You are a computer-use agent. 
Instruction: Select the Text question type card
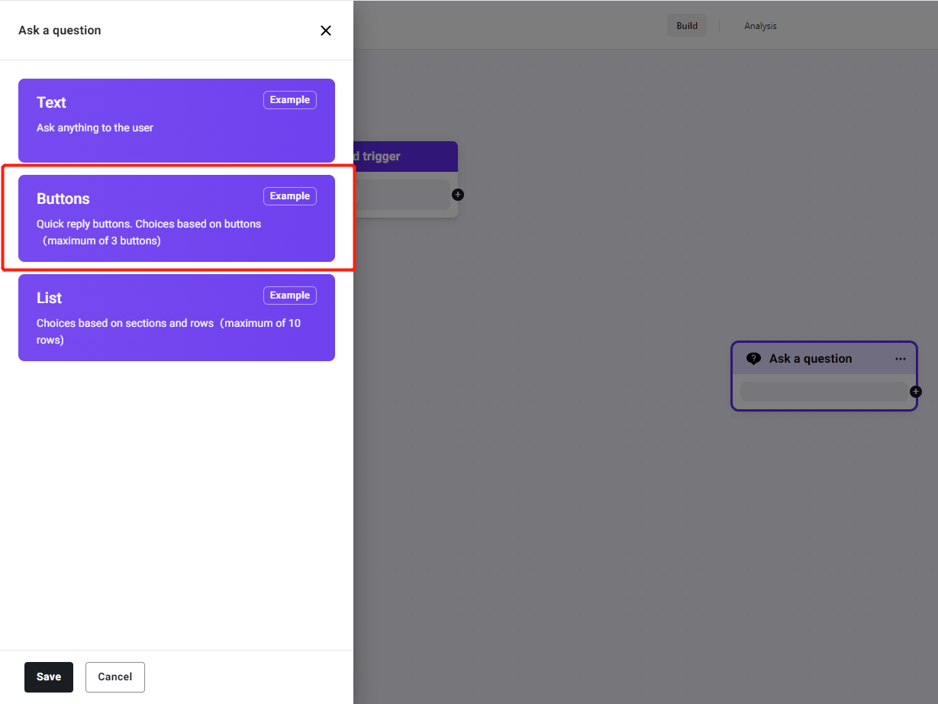[x=176, y=121]
